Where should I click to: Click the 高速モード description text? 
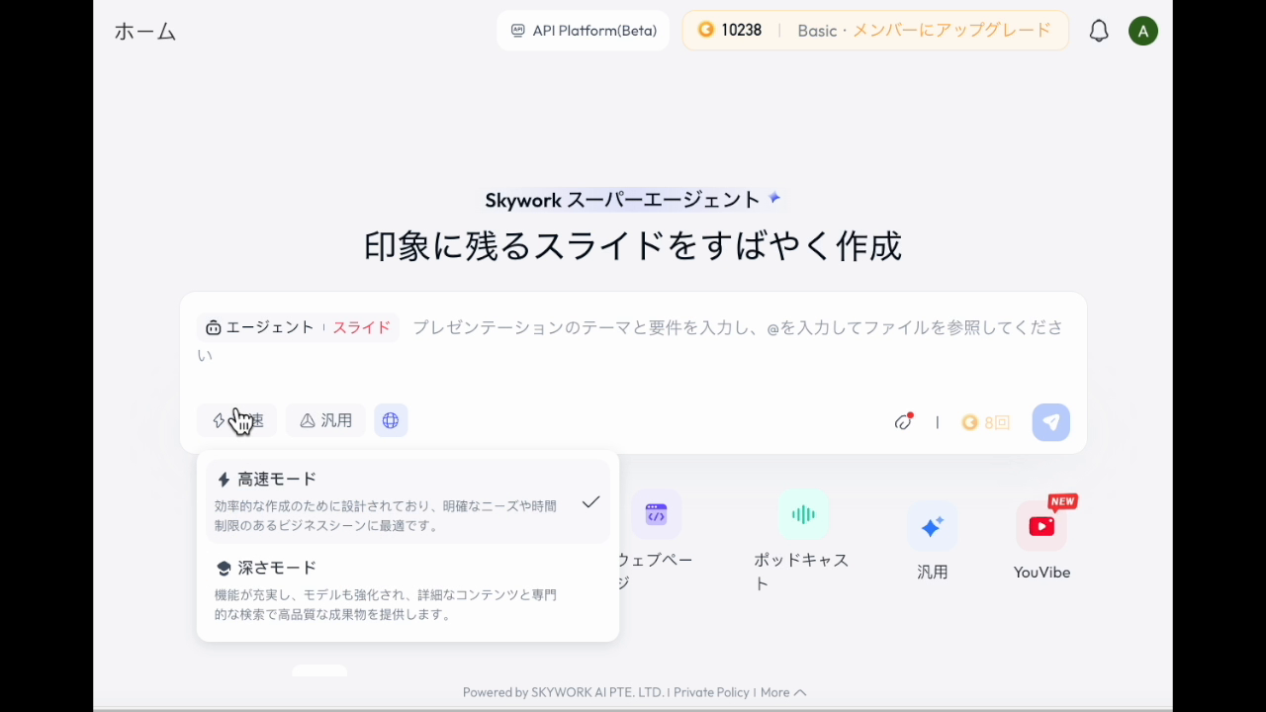coord(386,515)
